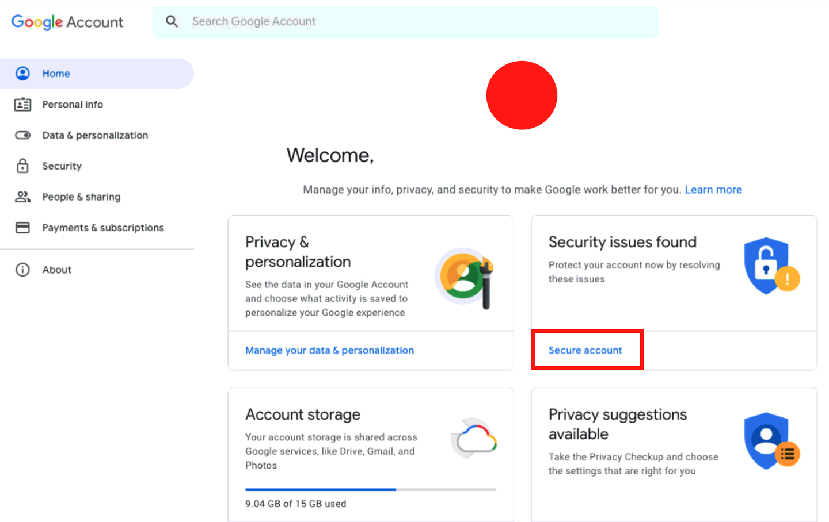Click the Welcome heading text
The height and width of the screenshot is (522, 829).
[x=330, y=155]
